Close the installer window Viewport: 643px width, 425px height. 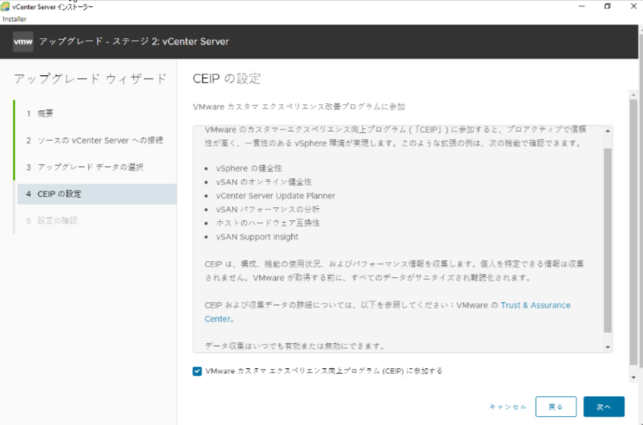tap(634, 7)
